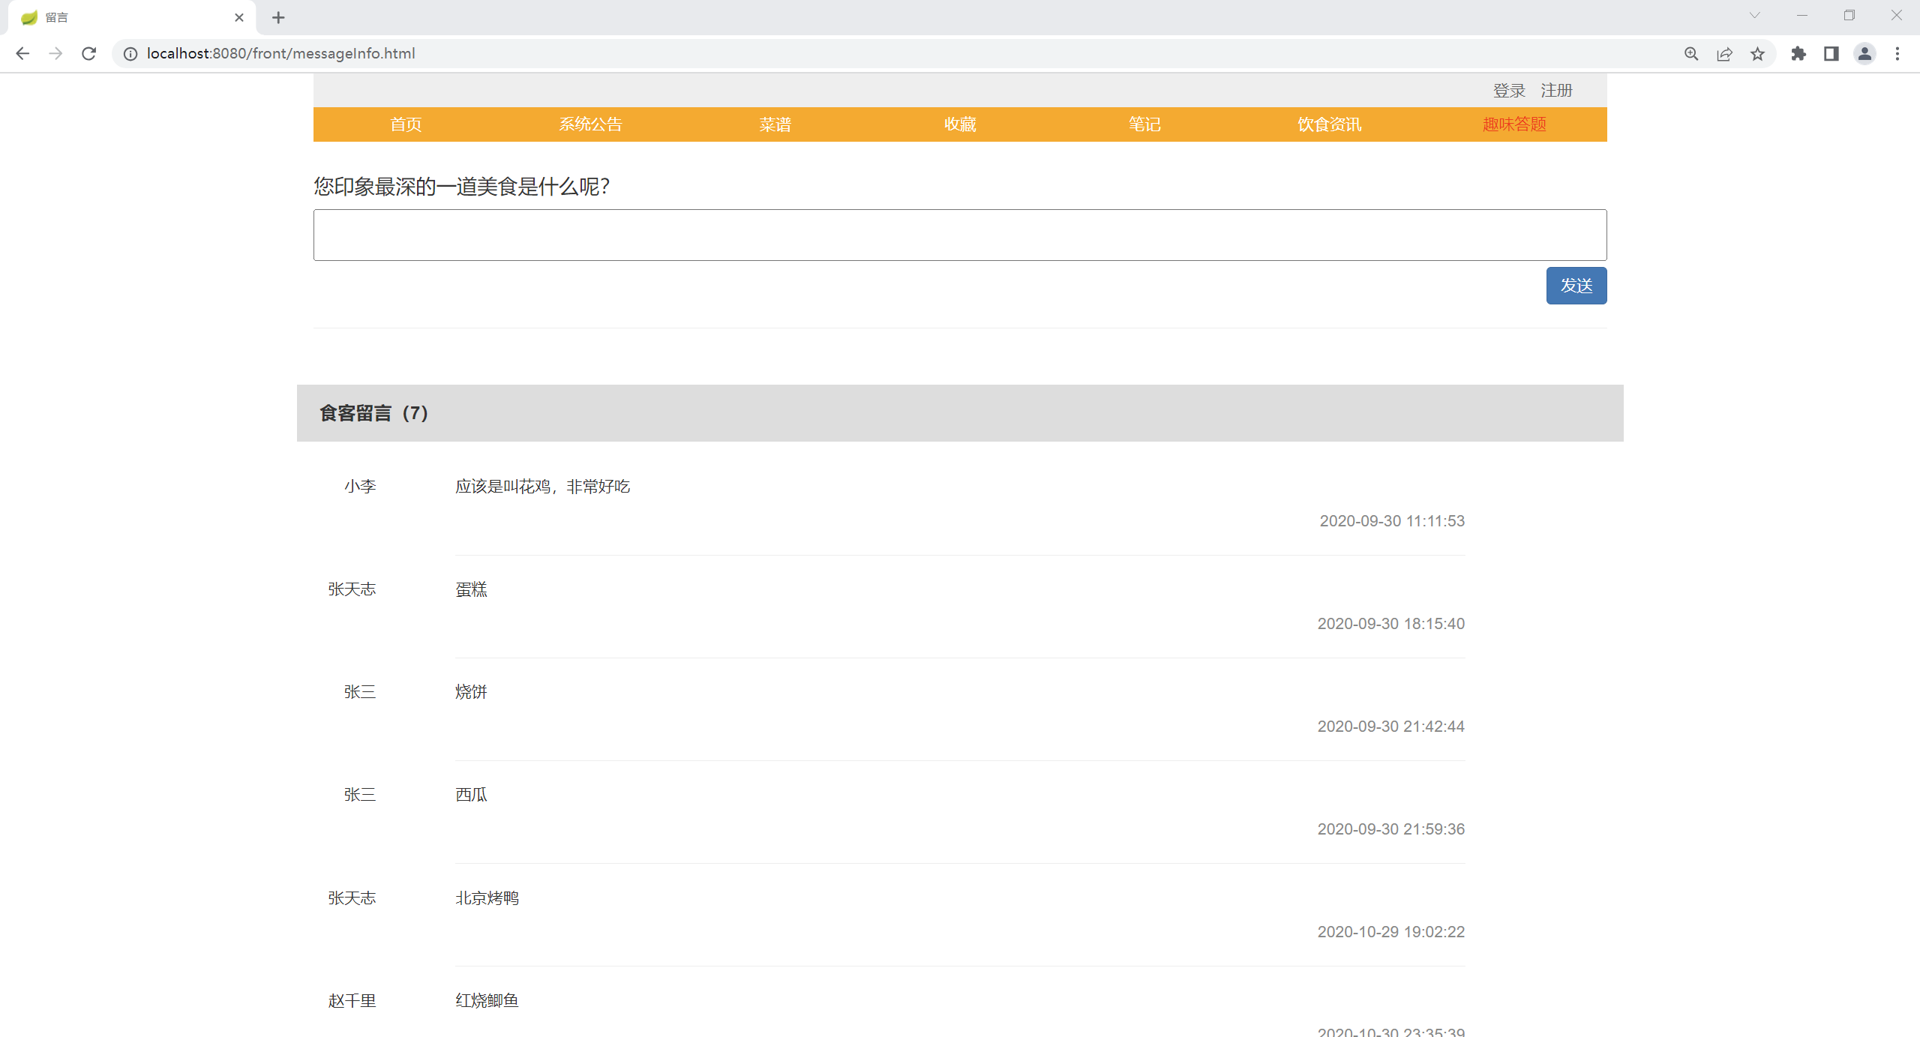The height and width of the screenshot is (1037, 1920).
Task: Click the message 西瓜
Action: 471,795
